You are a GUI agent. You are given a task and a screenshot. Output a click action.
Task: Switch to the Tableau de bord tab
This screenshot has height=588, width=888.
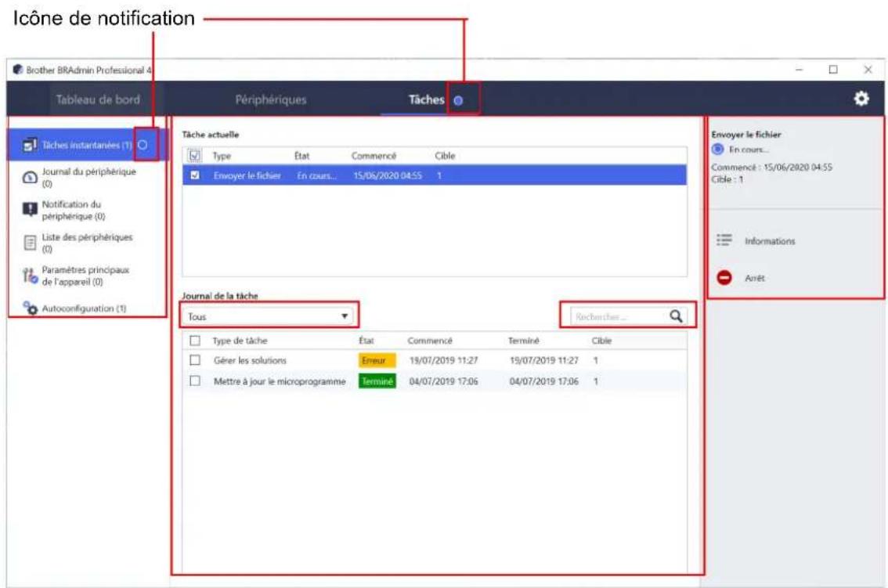(x=97, y=99)
